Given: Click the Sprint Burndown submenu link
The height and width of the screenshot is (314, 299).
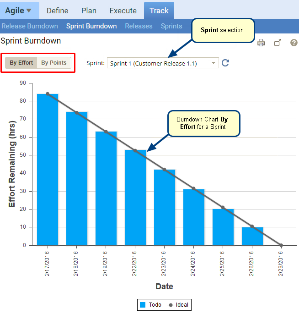Looking at the screenshot, I should 91,26.
